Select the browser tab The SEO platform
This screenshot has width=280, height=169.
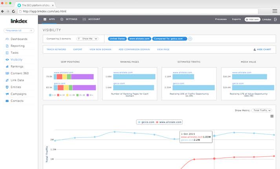35,5
